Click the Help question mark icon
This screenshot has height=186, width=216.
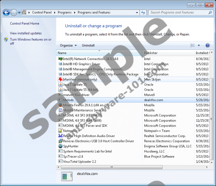[x=208, y=45]
